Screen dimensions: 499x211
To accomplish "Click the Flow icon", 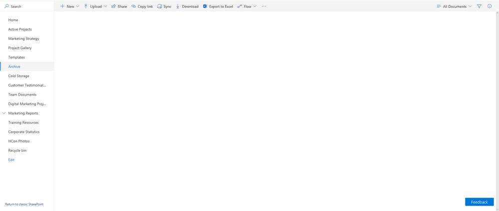I will point(240,6).
